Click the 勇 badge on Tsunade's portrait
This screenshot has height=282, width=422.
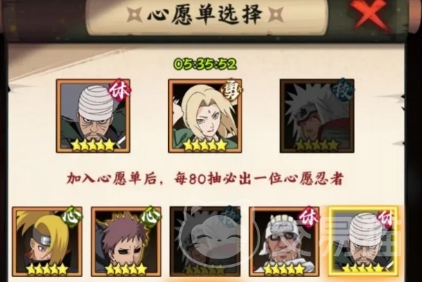tap(232, 91)
